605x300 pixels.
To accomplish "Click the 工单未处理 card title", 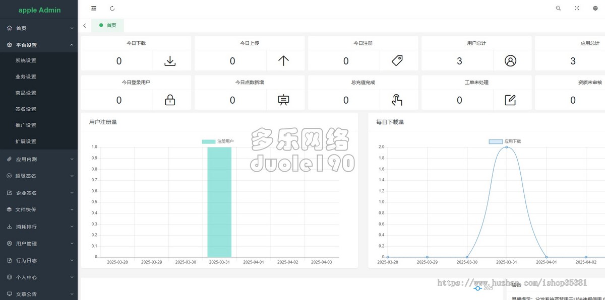I will [476, 83].
